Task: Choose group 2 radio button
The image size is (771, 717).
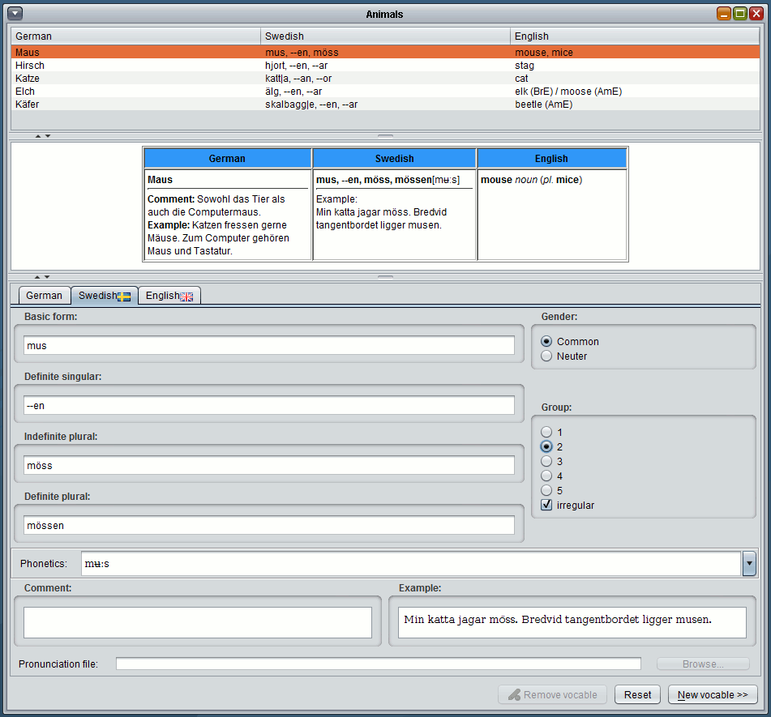Action: [546, 446]
